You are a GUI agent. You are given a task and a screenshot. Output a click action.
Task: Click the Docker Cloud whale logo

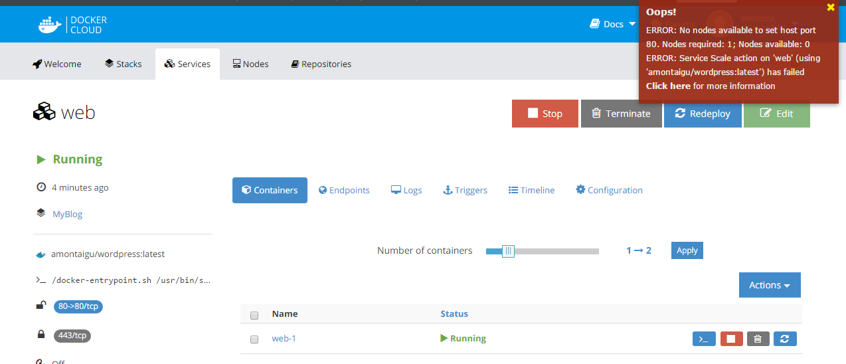(x=50, y=25)
